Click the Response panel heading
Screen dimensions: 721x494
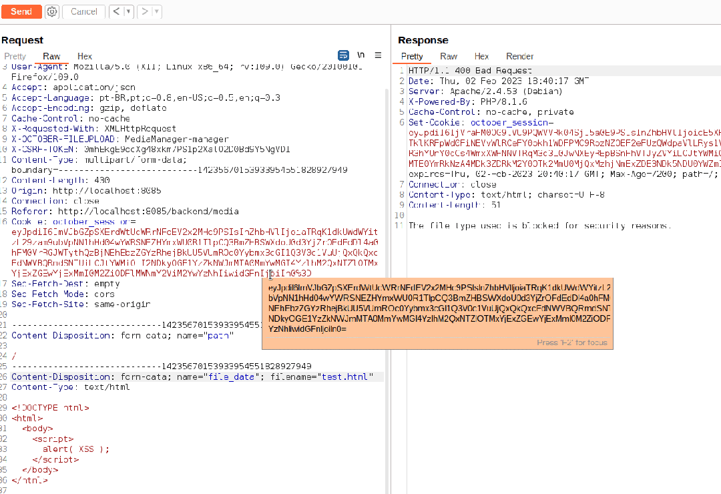coord(423,40)
